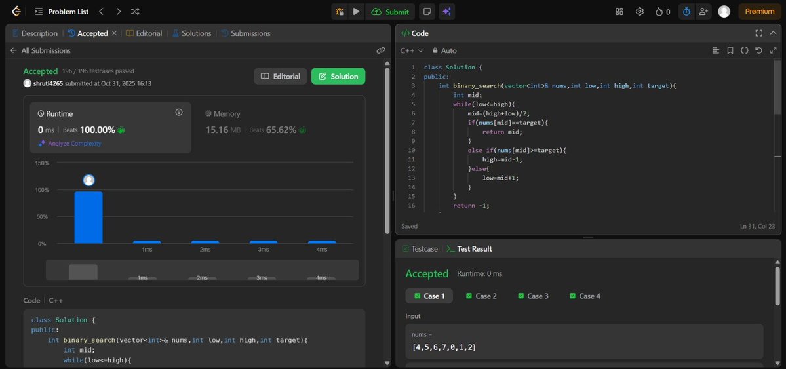Go back to All Submissions
The width and height of the screenshot is (786, 369).
[40, 50]
